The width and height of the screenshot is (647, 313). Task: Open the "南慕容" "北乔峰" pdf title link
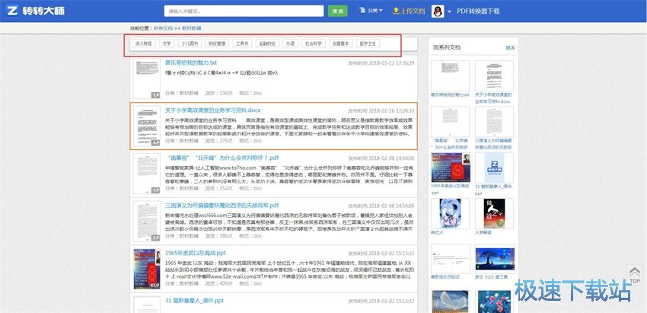224,158
